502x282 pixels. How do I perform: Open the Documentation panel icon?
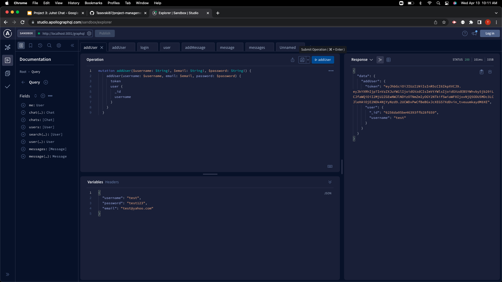pos(21,45)
